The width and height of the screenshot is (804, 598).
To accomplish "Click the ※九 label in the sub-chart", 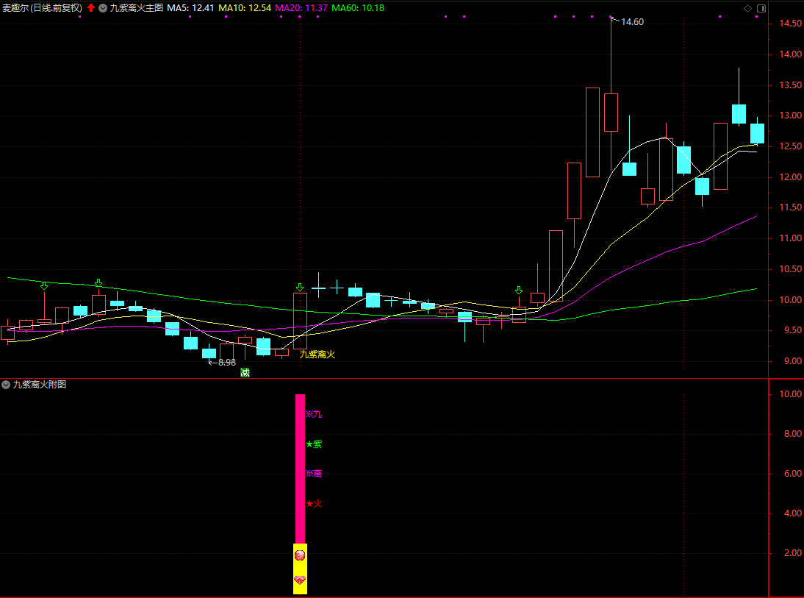I will [x=314, y=413].
